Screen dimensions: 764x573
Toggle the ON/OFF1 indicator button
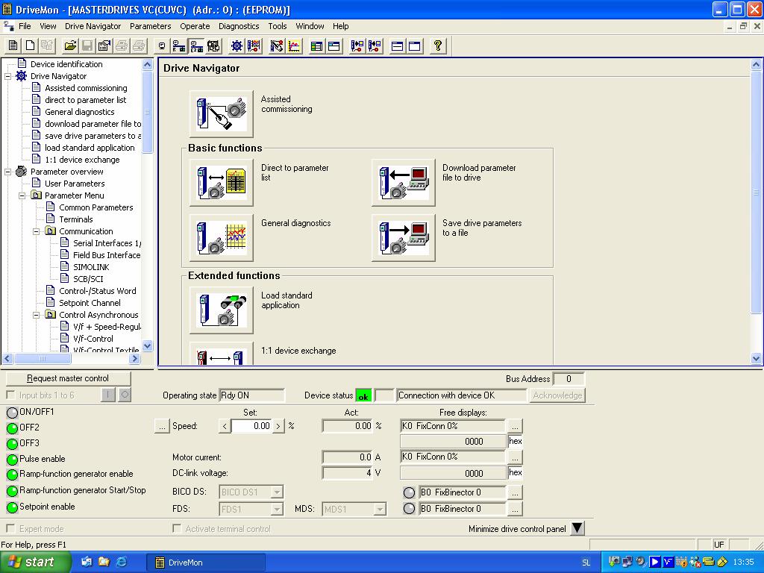click(x=12, y=413)
